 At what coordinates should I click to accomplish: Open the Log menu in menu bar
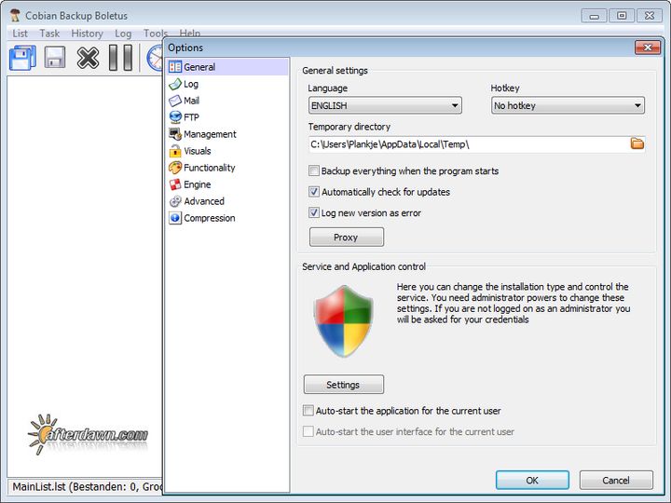(123, 34)
